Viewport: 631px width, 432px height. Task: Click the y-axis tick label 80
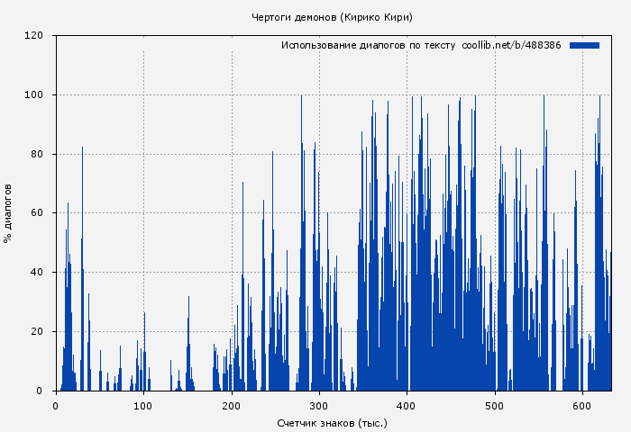point(37,155)
